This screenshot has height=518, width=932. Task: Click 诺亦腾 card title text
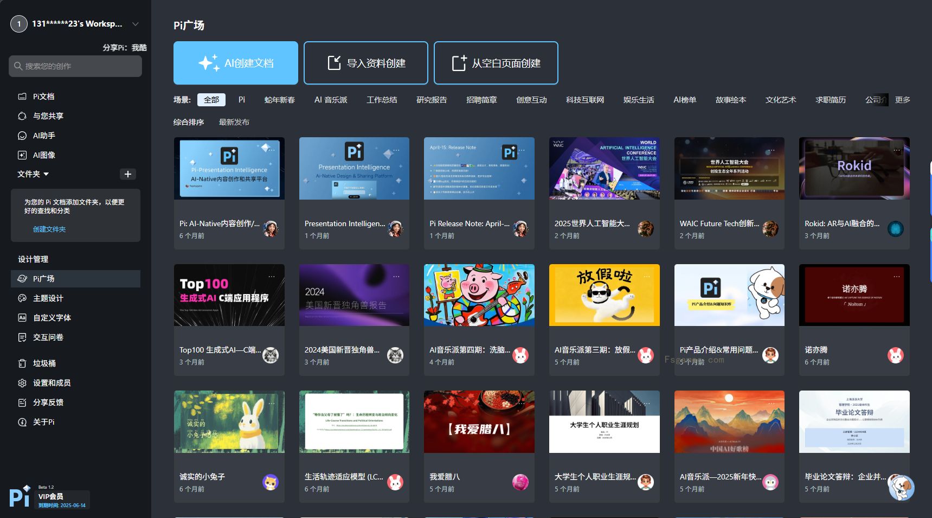click(x=816, y=350)
